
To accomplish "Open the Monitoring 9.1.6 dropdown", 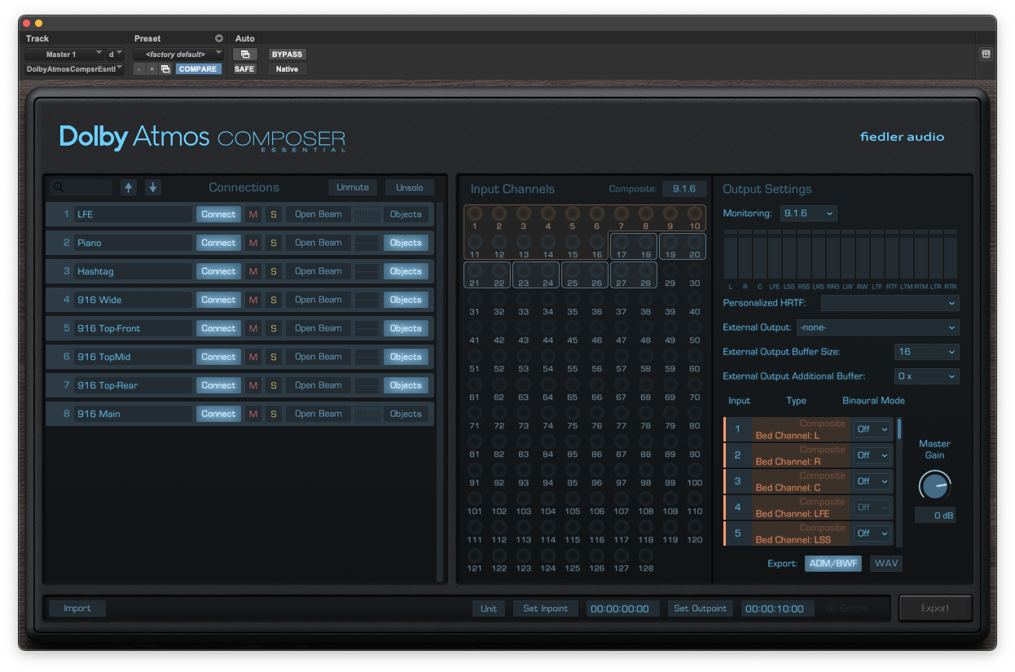I will pos(808,213).
